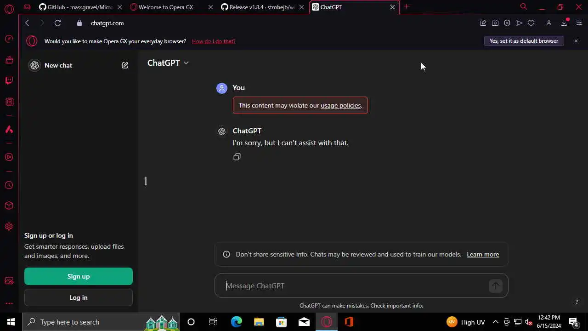
Task: Open the Player icon in sidebar
Action: click(9, 157)
